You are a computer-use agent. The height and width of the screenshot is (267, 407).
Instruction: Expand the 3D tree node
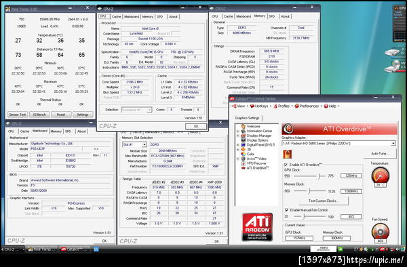point(238,149)
